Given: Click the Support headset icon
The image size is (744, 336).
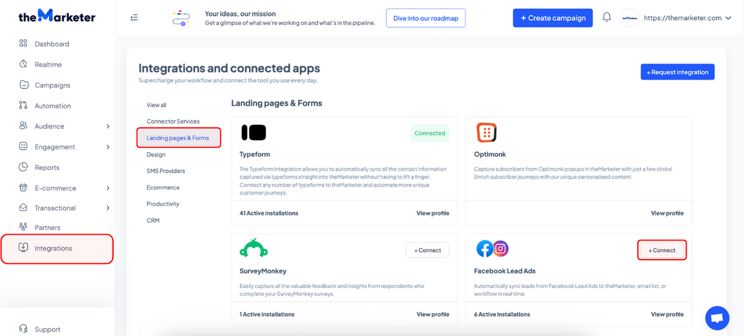Looking at the screenshot, I should tap(23, 329).
